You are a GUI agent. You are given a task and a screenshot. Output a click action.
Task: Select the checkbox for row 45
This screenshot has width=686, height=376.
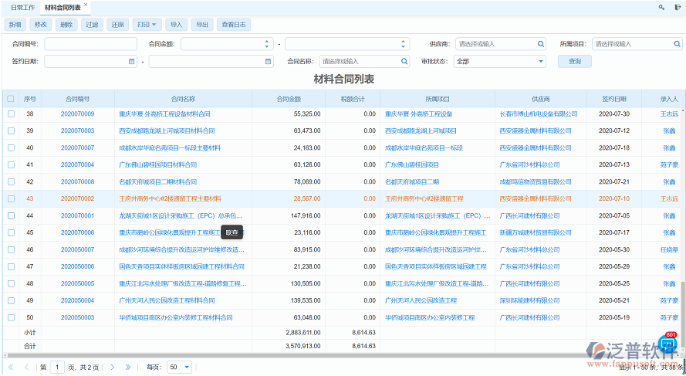coord(11,232)
